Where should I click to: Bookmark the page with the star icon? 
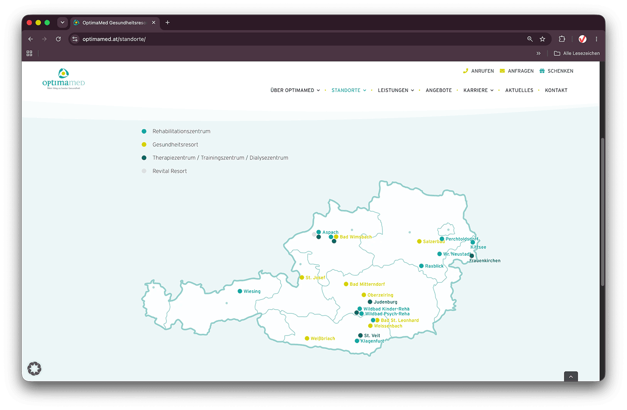(x=542, y=39)
